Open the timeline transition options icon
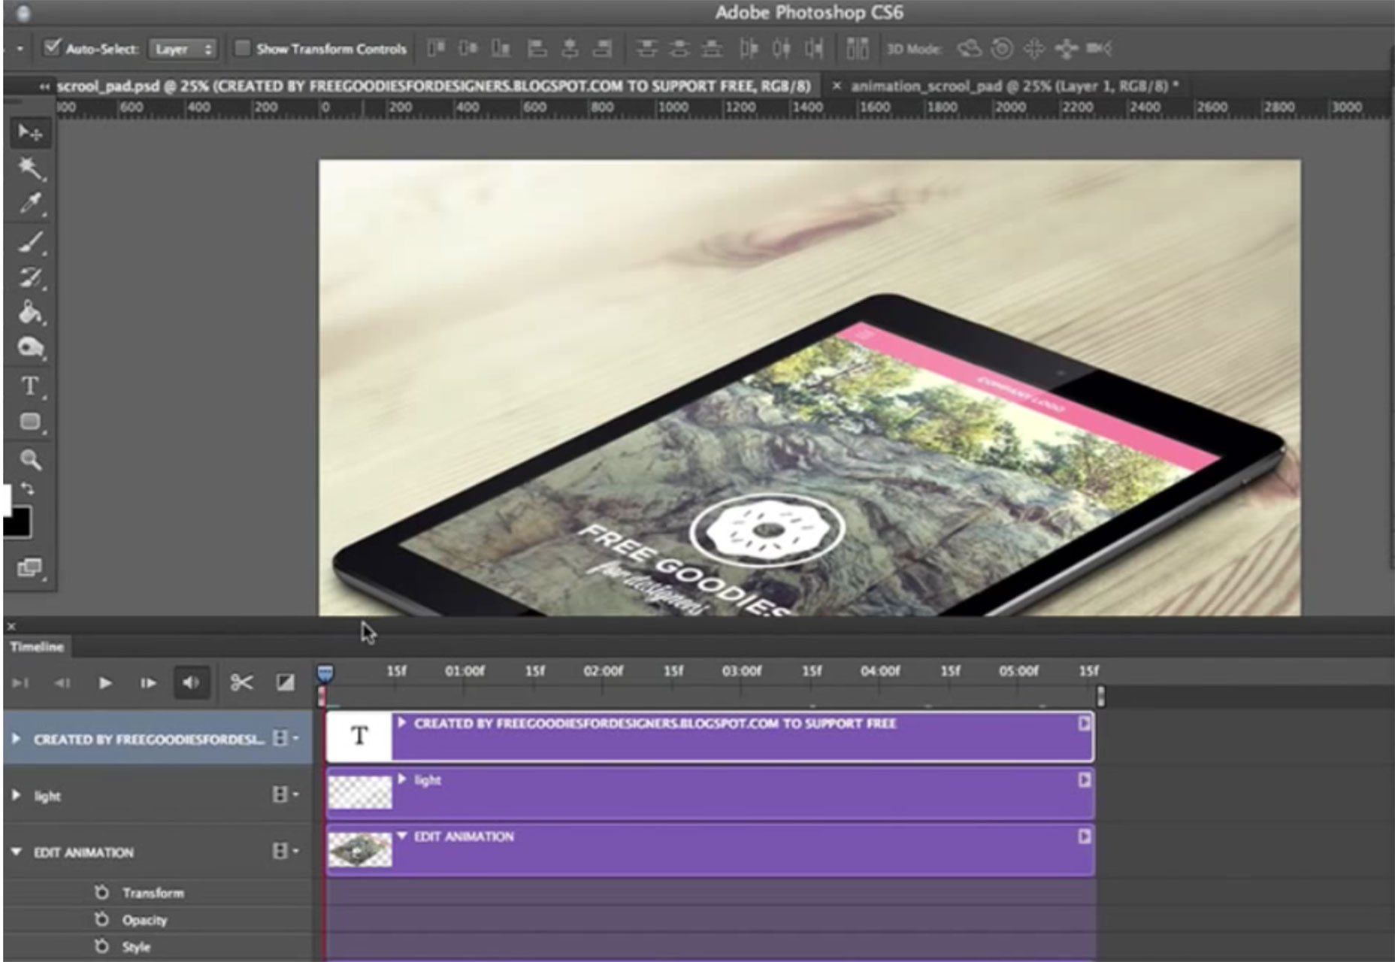This screenshot has height=962, width=1395. tap(285, 682)
